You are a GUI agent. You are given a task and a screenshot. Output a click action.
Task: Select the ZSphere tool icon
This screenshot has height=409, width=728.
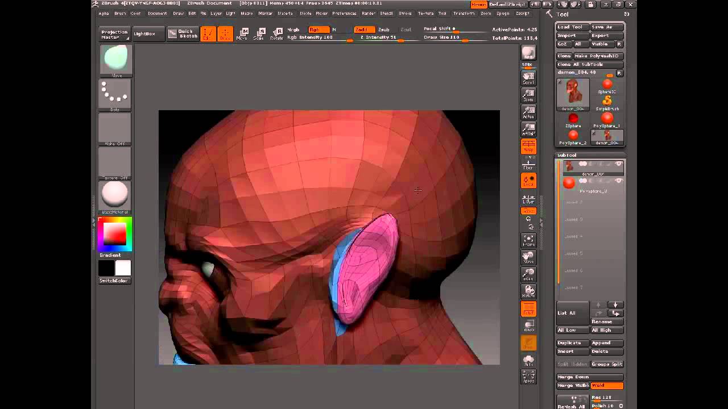coord(573,120)
